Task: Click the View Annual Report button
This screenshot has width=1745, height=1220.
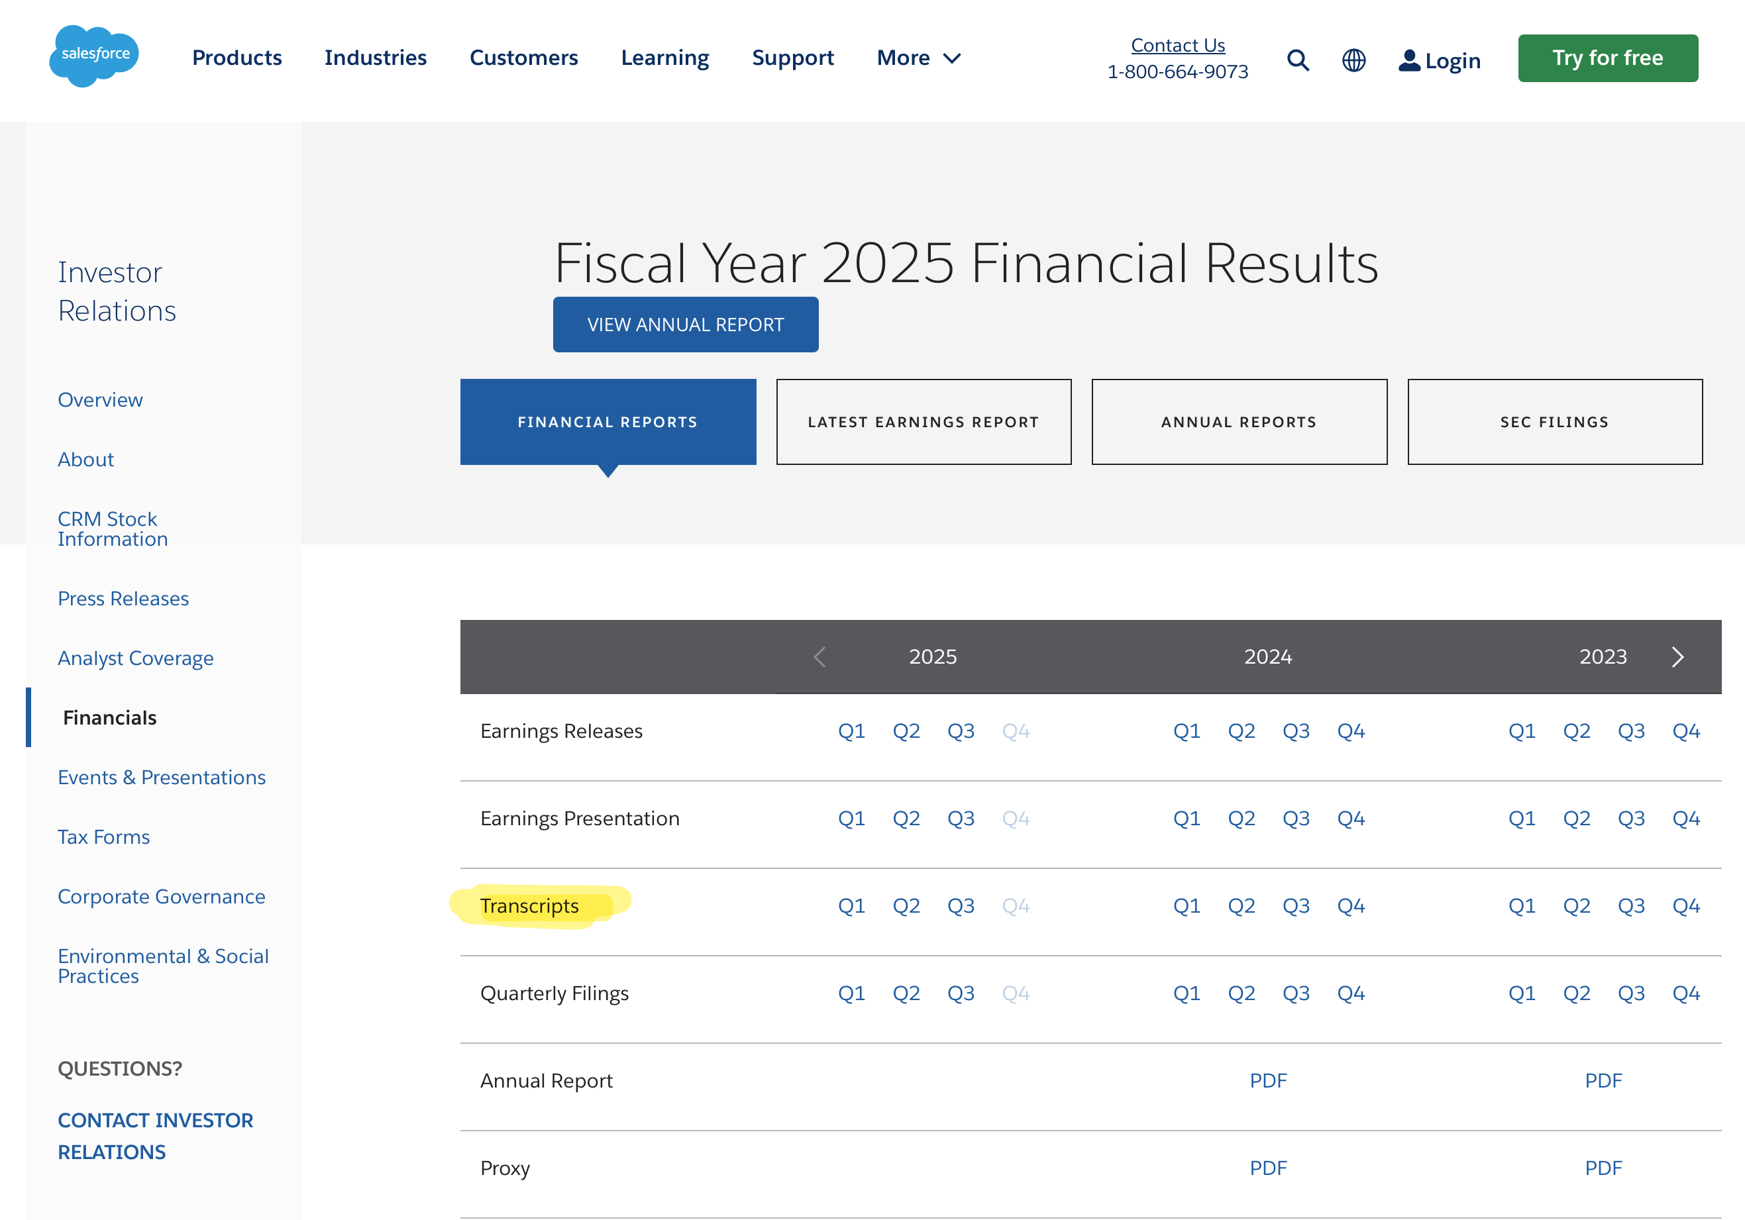Action: point(685,325)
